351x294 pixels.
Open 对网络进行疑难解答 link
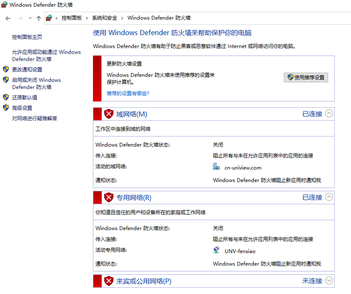coord(34,118)
